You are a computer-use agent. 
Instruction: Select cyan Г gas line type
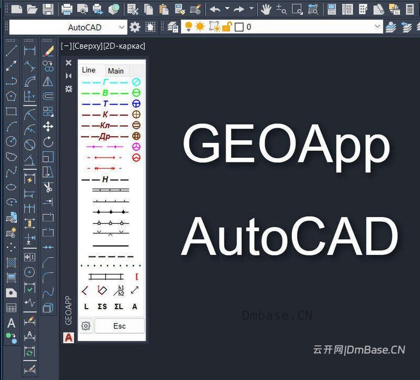point(105,82)
